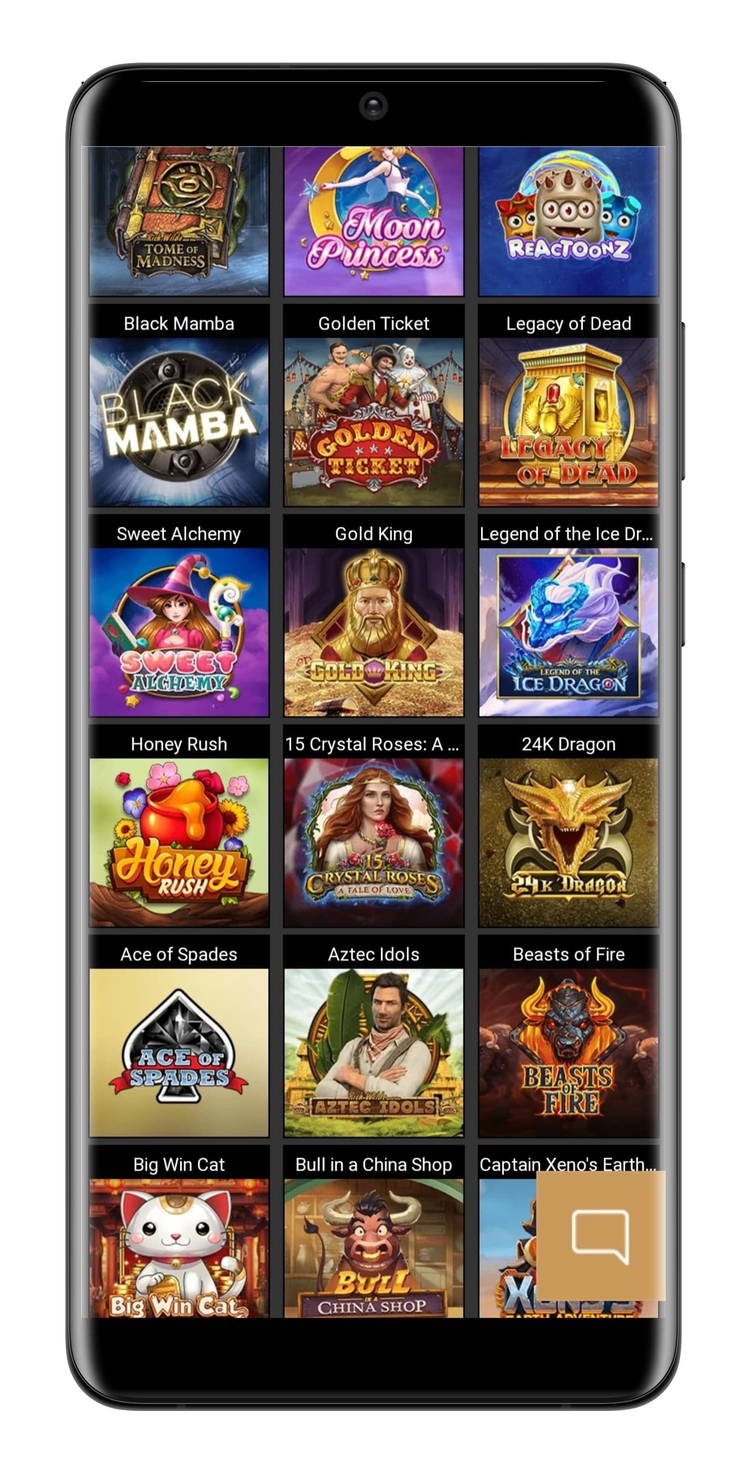This screenshot has height=1463, width=747.
Task: Launch 15 Crystal Roses slot
Action: click(373, 842)
